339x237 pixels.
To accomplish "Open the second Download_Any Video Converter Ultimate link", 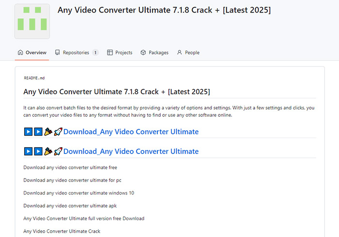I will [x=131, y=151].
